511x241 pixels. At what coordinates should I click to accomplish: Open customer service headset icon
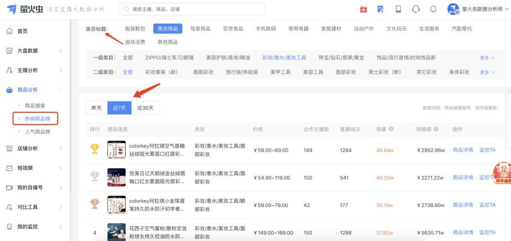tap(416, 9)
